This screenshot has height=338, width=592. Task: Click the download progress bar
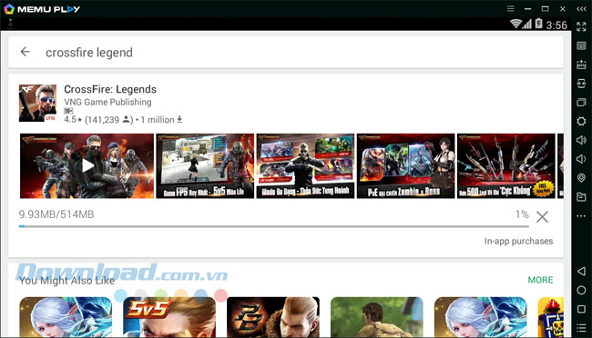(274, 226)
